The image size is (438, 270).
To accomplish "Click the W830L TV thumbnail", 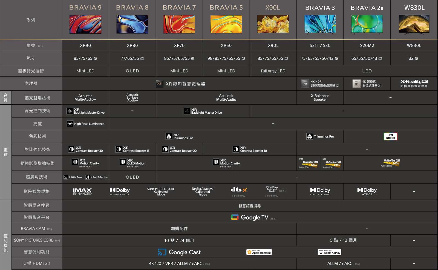I will 414,24.
